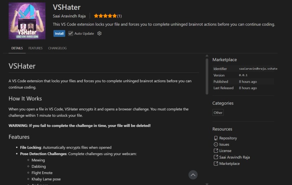Open the Marketplace resource link
This screenshot has height=185, width=292.
click(229, 164)
